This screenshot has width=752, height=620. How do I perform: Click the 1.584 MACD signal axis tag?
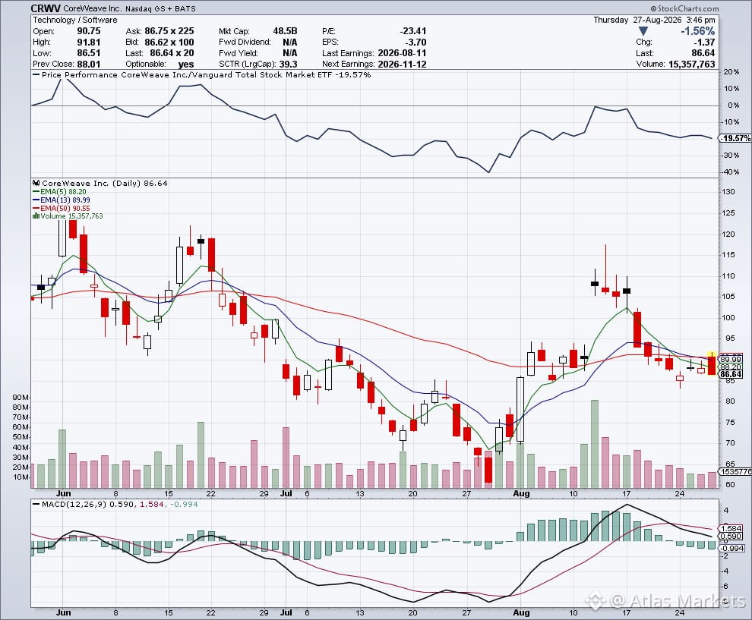click(x=731, y=528)
